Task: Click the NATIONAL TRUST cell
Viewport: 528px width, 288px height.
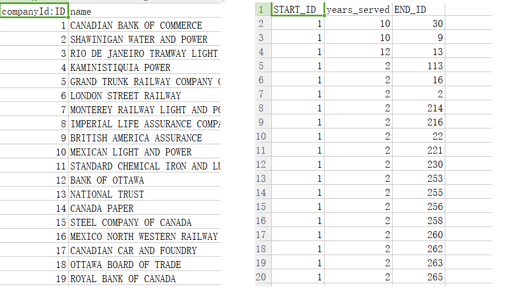Action: click(x=145, y=194)
